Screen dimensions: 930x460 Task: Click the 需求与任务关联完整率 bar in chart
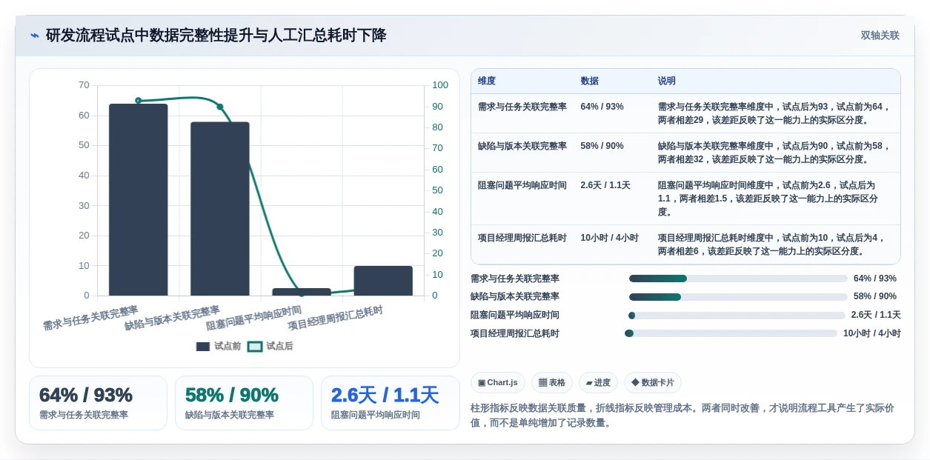tap(139, 200)
